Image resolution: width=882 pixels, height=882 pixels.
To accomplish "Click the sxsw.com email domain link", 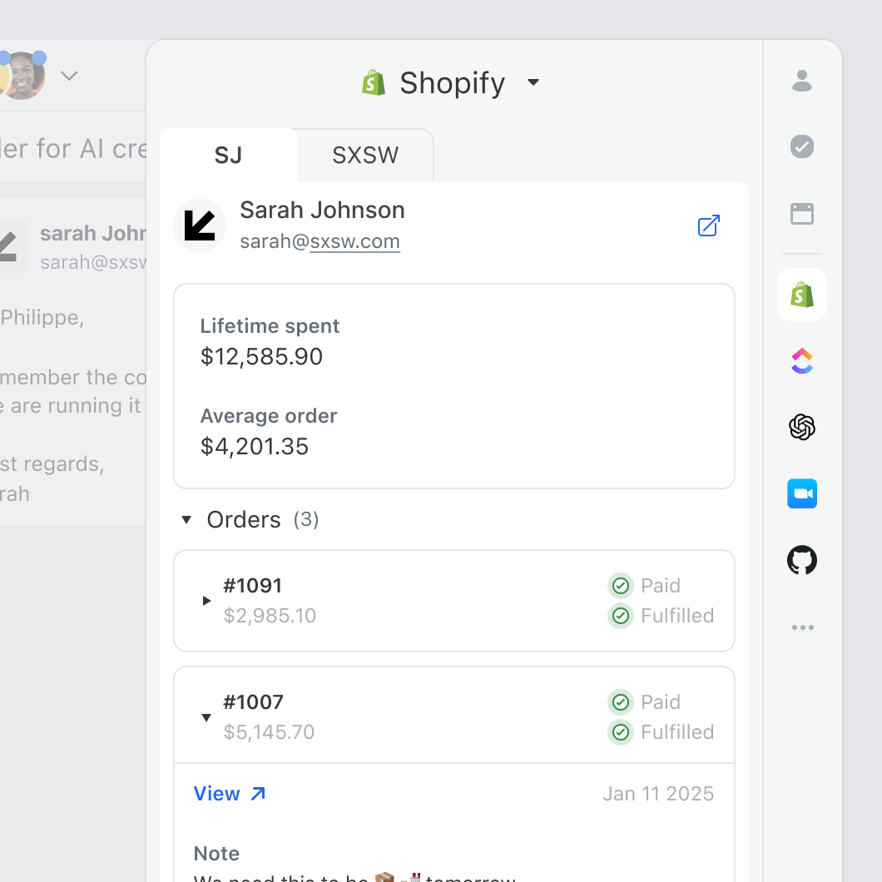I will click(355, 242).
